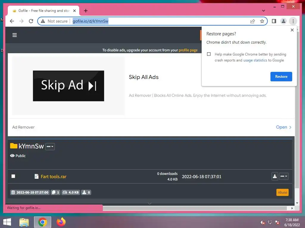
Task: Expand the collapsed chevron below the folder panel
Action: pos(150,203)
